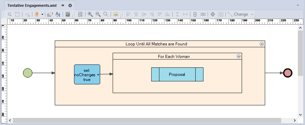Open the Change button dropdown arrow
This screenshot has height=125, width=305.
click(252, 14)
